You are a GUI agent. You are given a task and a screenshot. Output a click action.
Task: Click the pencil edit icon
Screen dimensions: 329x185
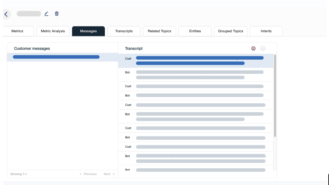click(x=46, y=14)
